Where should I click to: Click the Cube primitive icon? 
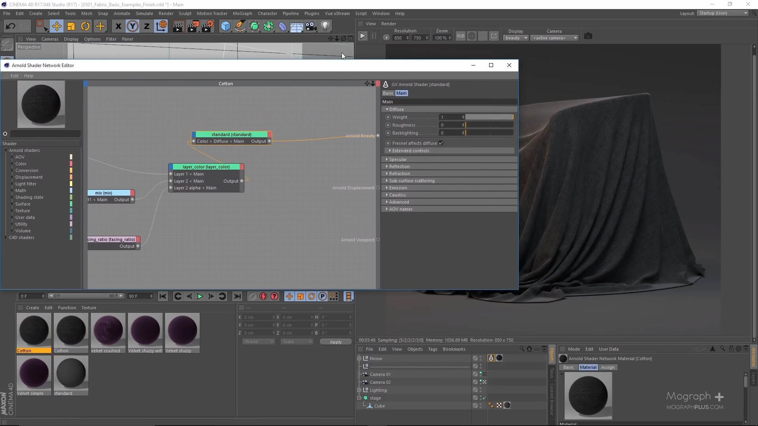(x=225, y=26)
